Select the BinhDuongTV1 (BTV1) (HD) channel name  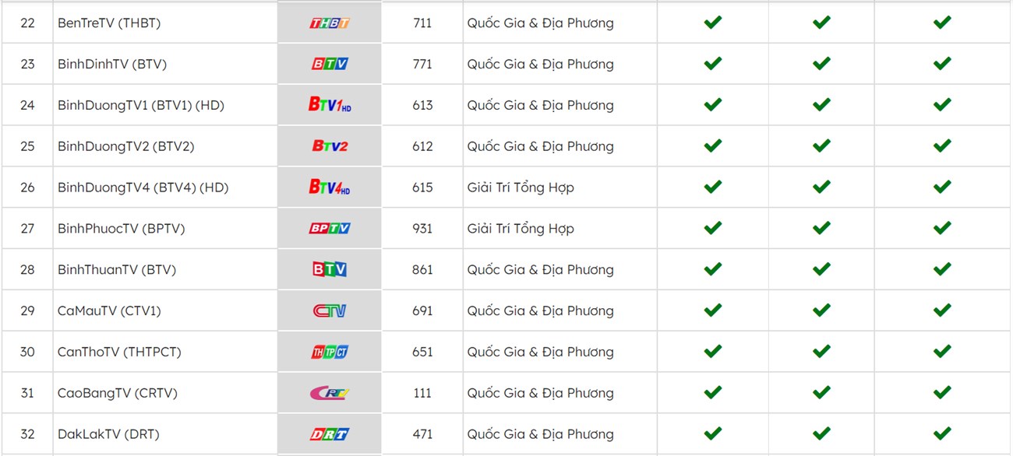click(x=141, y=105)
